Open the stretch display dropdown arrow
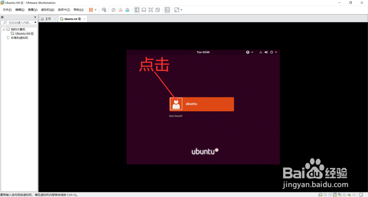The image size is (368, 197). point(181,10)
